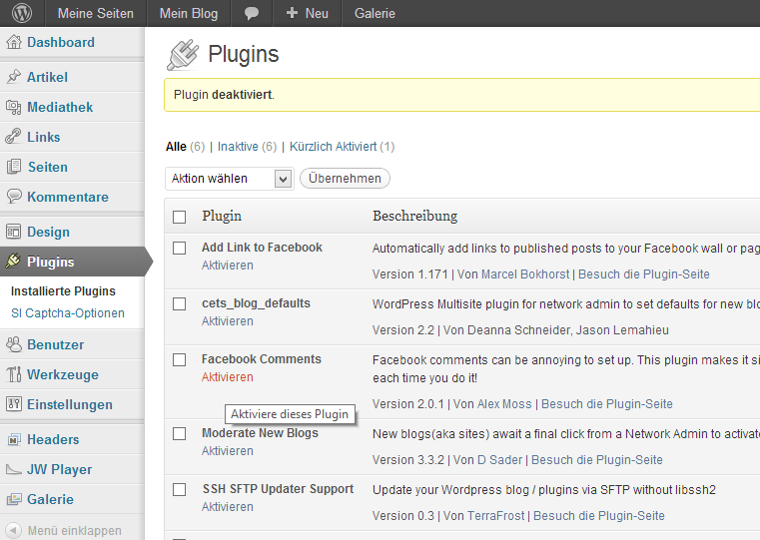Click the Dashboard house icon
Screen dimensions: 760x540
click(14, 42)
